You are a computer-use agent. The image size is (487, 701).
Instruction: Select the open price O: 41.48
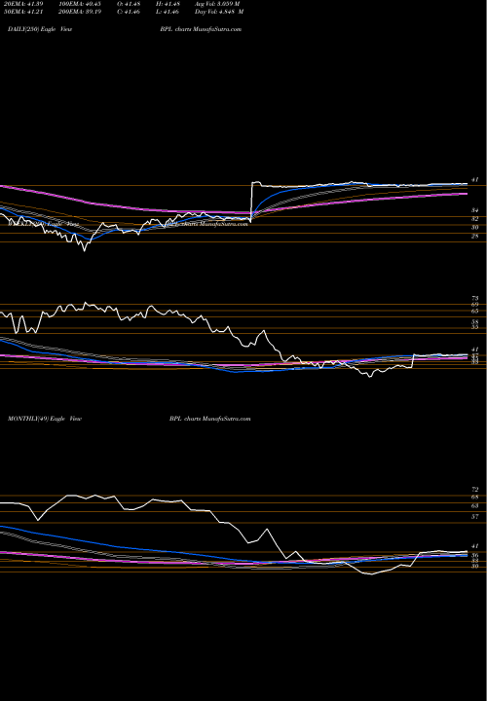click(x=131, y=4)
